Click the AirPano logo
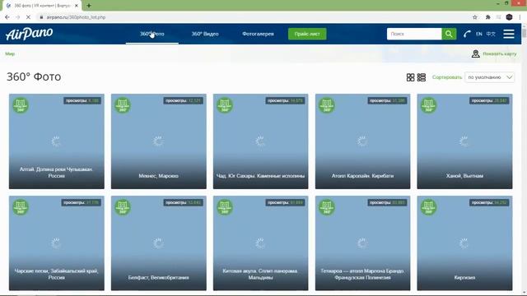 30,34
